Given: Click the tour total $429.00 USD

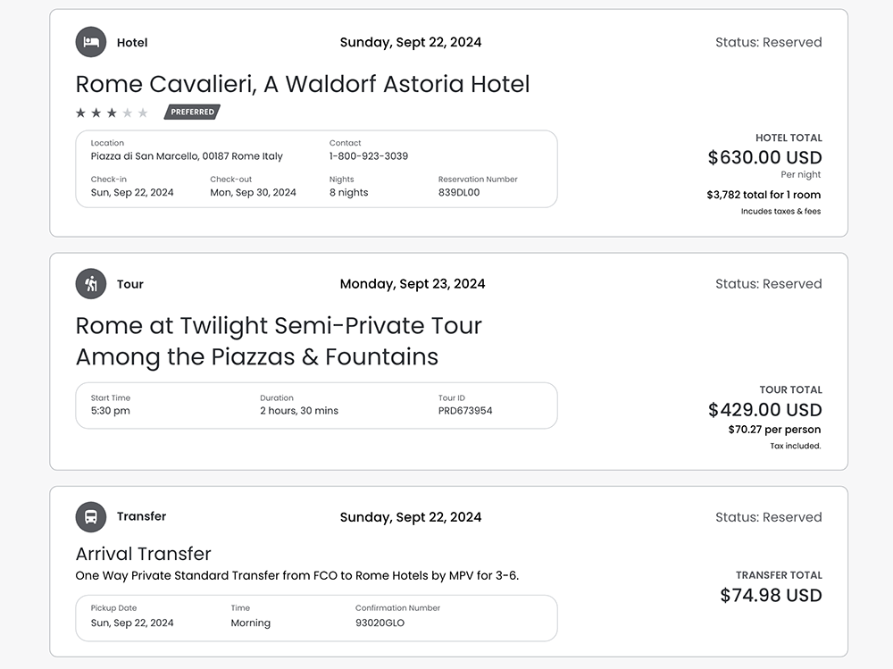Looking at the screenshot, I should pos(764,410).
